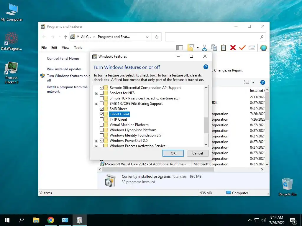Click the Rename toolbar icon

(252, 47)
